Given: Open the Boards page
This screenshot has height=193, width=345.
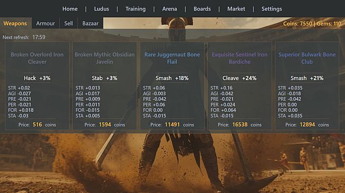Looking at the screenshot, I should 202,9.
